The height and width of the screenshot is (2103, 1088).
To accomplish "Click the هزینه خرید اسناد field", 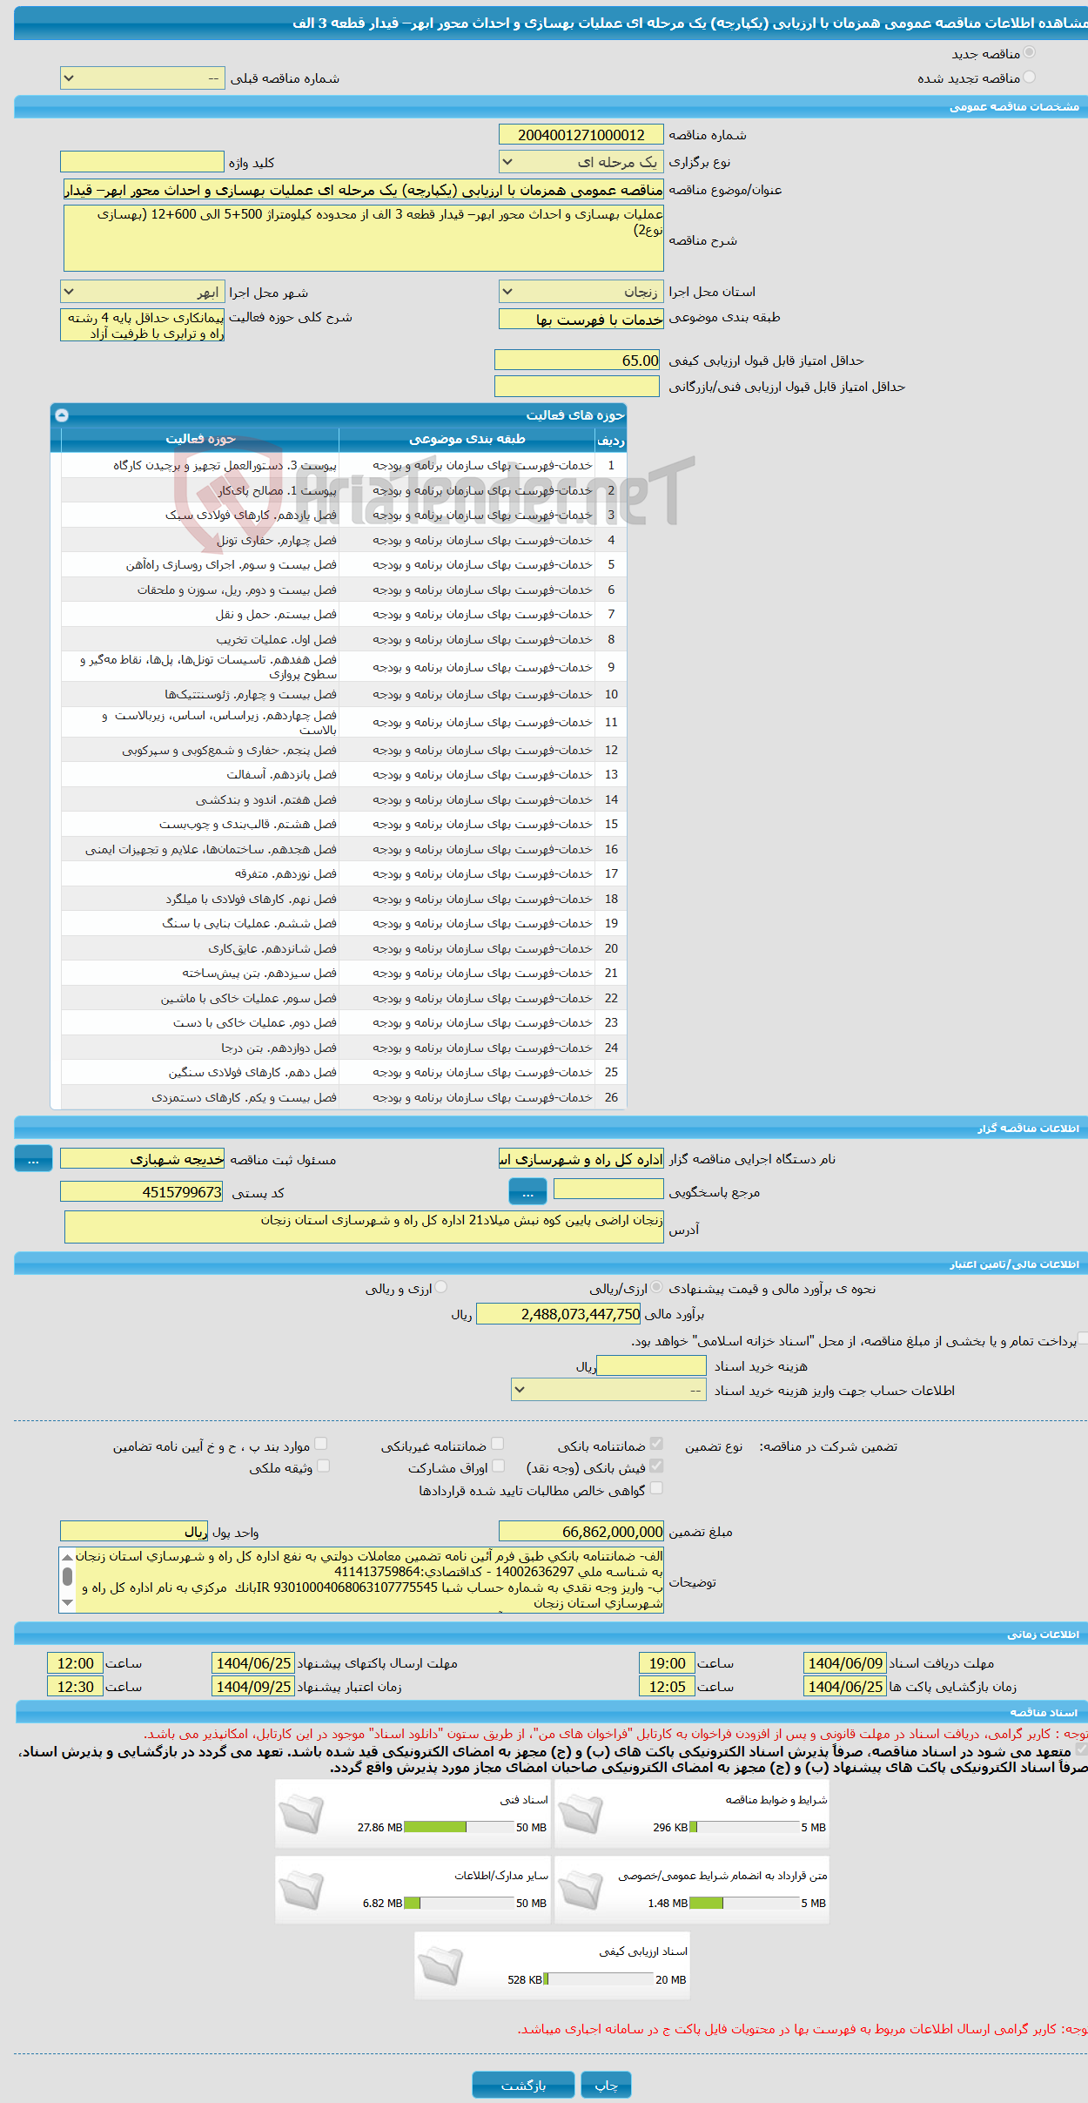I will click(651, 1365).
